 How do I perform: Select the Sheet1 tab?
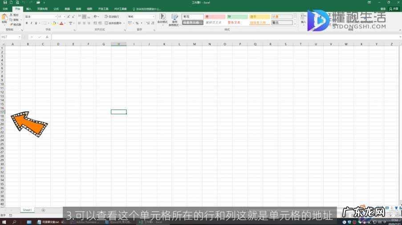[x=27, y=210]
